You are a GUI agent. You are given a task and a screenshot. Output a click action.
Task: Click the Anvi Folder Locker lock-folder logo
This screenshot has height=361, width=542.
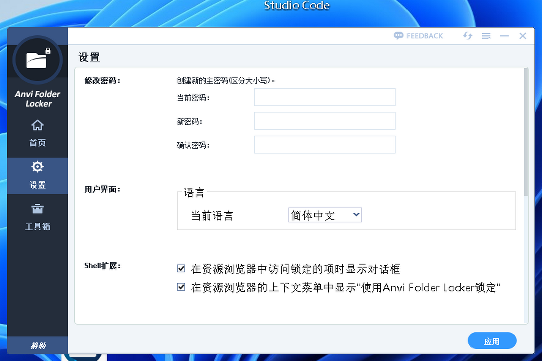tap(38, 60)
